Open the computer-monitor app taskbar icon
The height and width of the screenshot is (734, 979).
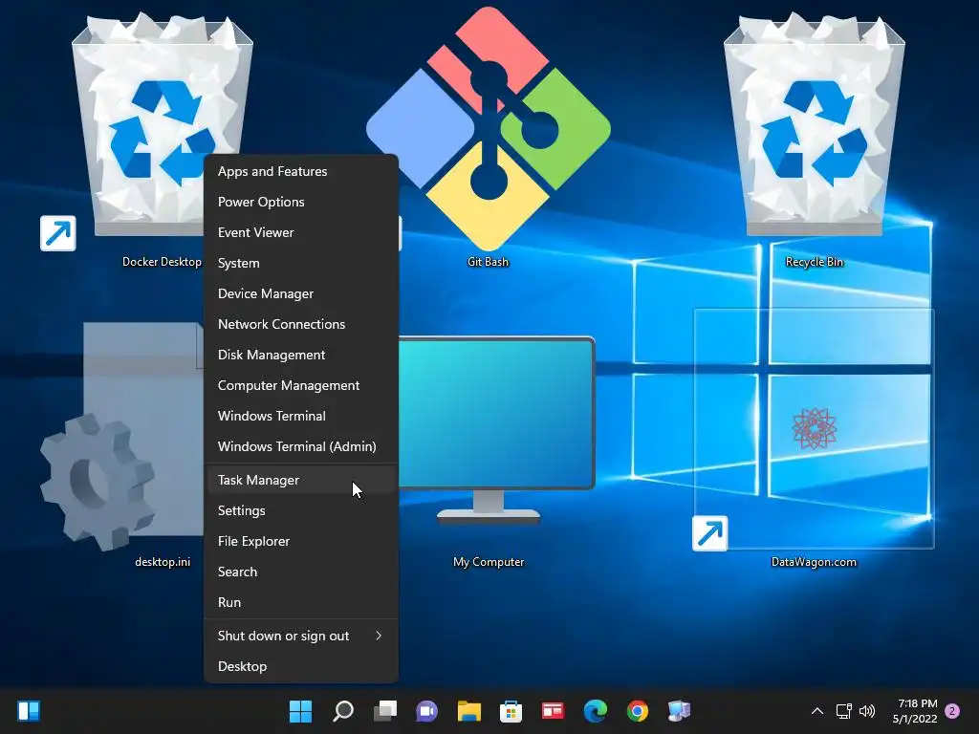pos(680,711)
